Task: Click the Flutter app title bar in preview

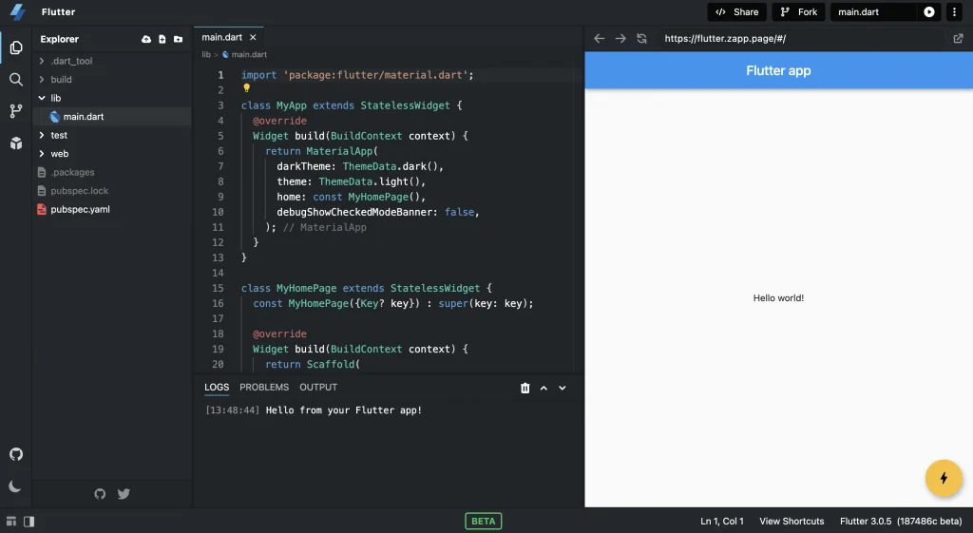Action: 779,70
